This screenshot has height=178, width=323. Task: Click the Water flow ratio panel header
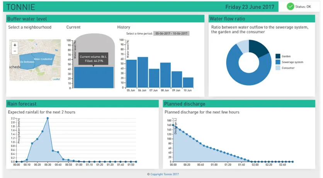click(262, 18)
